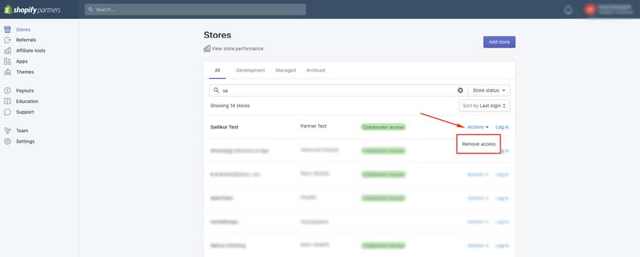
Task: Open the notifications bell
Action: (x=568, y=10)
